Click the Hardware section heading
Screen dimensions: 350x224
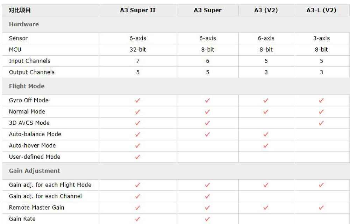(x=24, y=24)
